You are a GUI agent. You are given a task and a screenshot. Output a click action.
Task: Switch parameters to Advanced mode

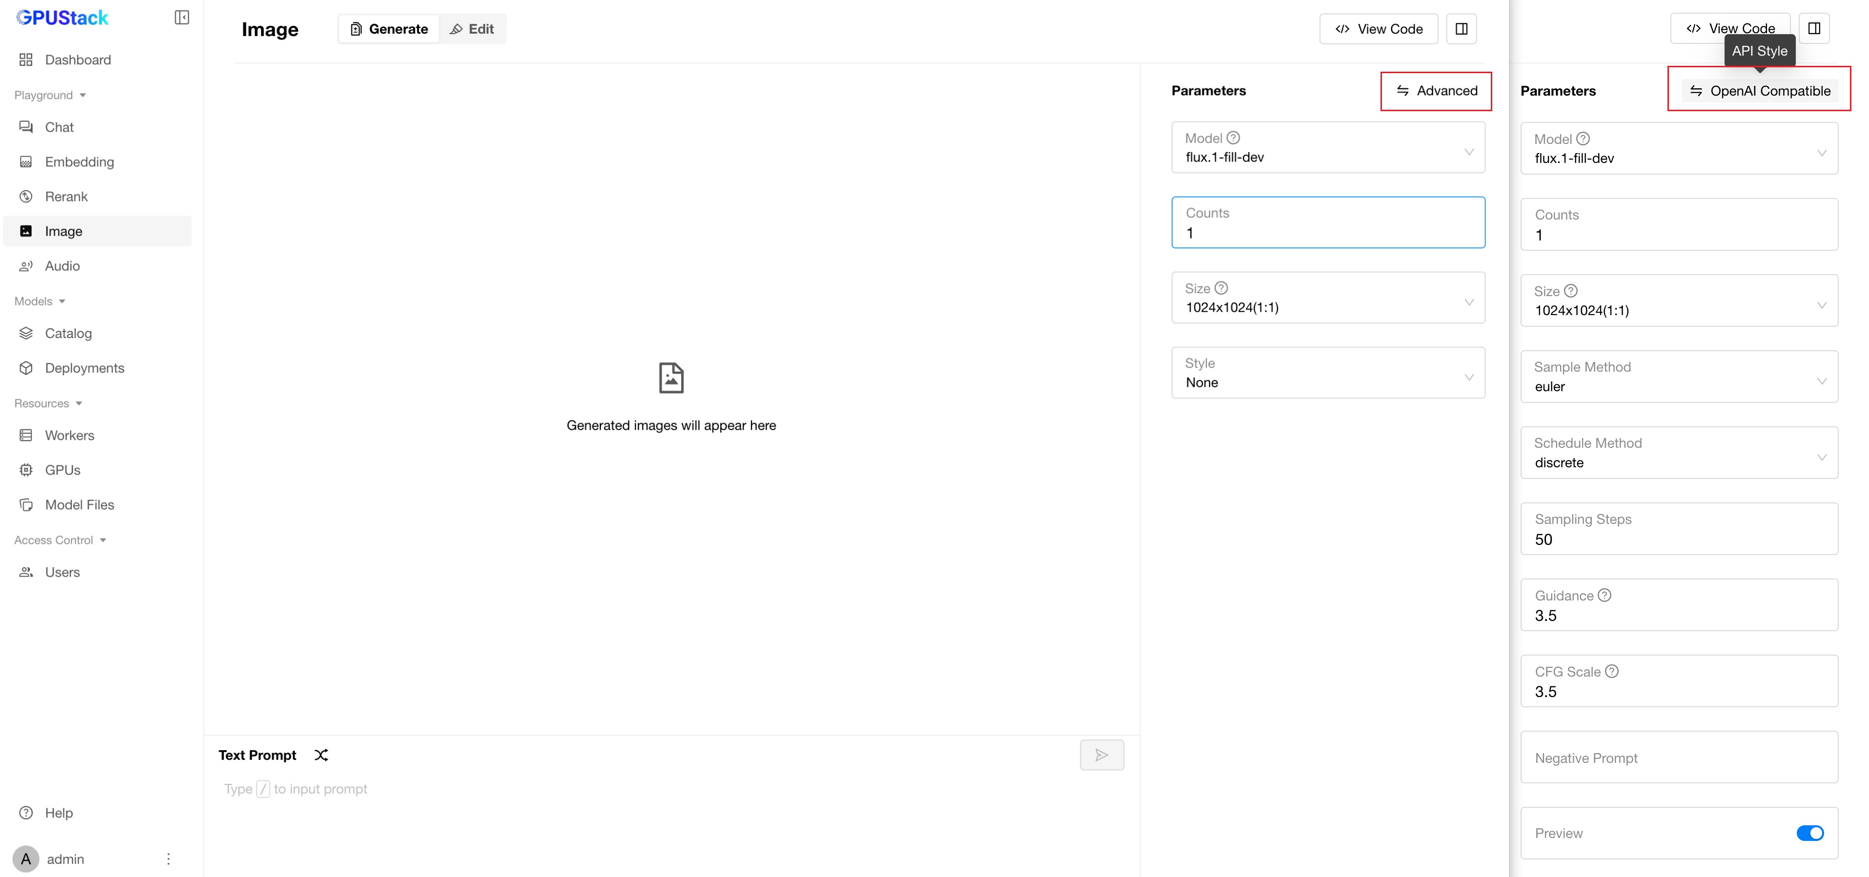coord(1436,91)
